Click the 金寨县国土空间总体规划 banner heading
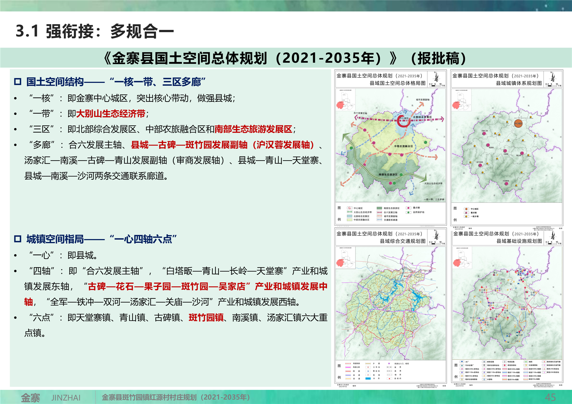Image resolution: width=572 pixels, height=404 pixels. pyautogui.click(x=285, y=58)
